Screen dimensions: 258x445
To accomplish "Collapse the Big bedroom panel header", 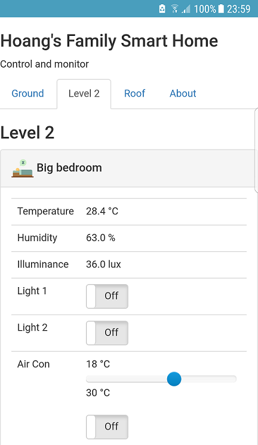I will [128, 168].
